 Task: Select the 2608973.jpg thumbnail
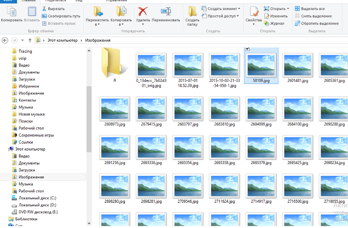(x=114, y=109)
